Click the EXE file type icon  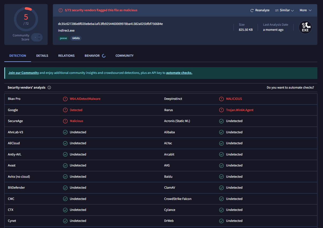[305, 27]
